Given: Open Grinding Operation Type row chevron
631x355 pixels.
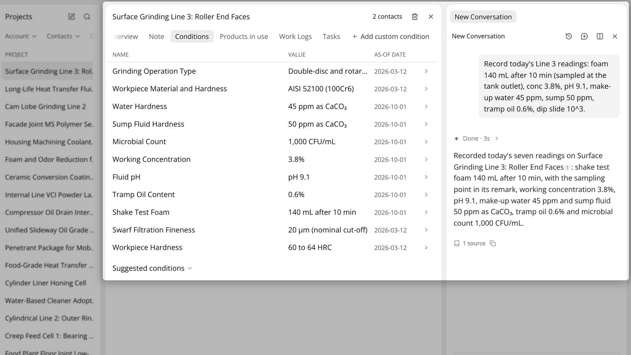Looking at the screenshot, I should pos(426,71).
